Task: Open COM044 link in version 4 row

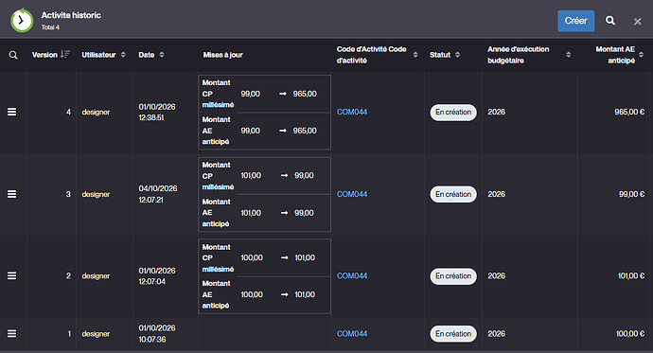Action: pyautogui.click(x=352, y=112)
